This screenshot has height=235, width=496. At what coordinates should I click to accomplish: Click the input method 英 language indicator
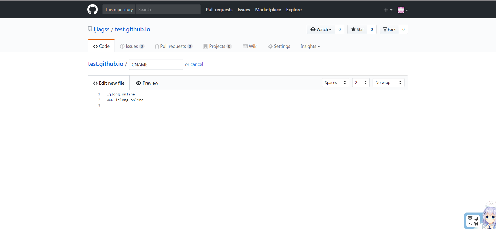[470, 218]
